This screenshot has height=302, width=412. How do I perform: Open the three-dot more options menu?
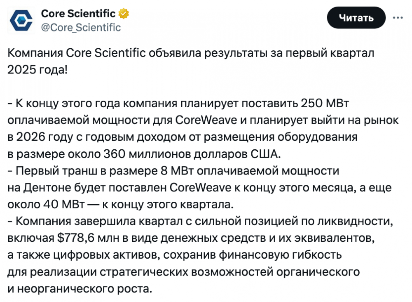[x=398, y=18]
